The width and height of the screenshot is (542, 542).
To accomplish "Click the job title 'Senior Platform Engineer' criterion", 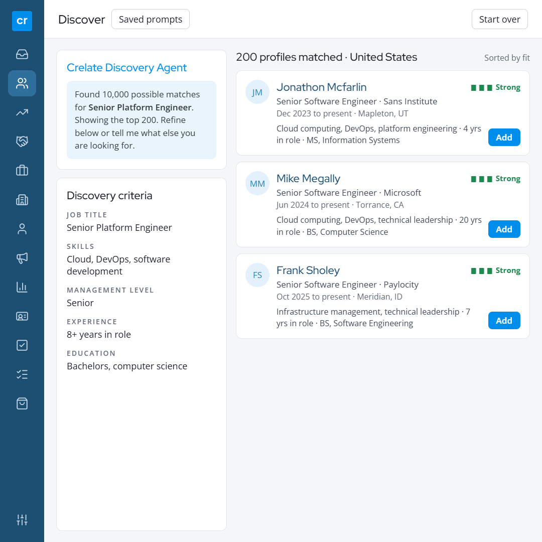I will point(119,228).
